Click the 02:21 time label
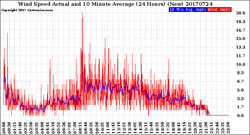The height and width of the screenshot is (135, 250). pyautogui.click(x=25, y=128)
